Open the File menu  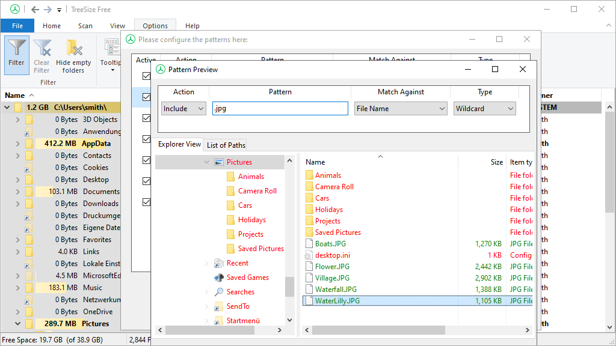(17, 26)
